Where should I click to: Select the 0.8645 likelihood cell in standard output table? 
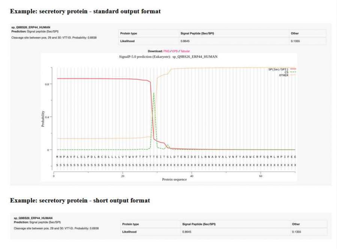pyautogui.click(x=184, y=41)
